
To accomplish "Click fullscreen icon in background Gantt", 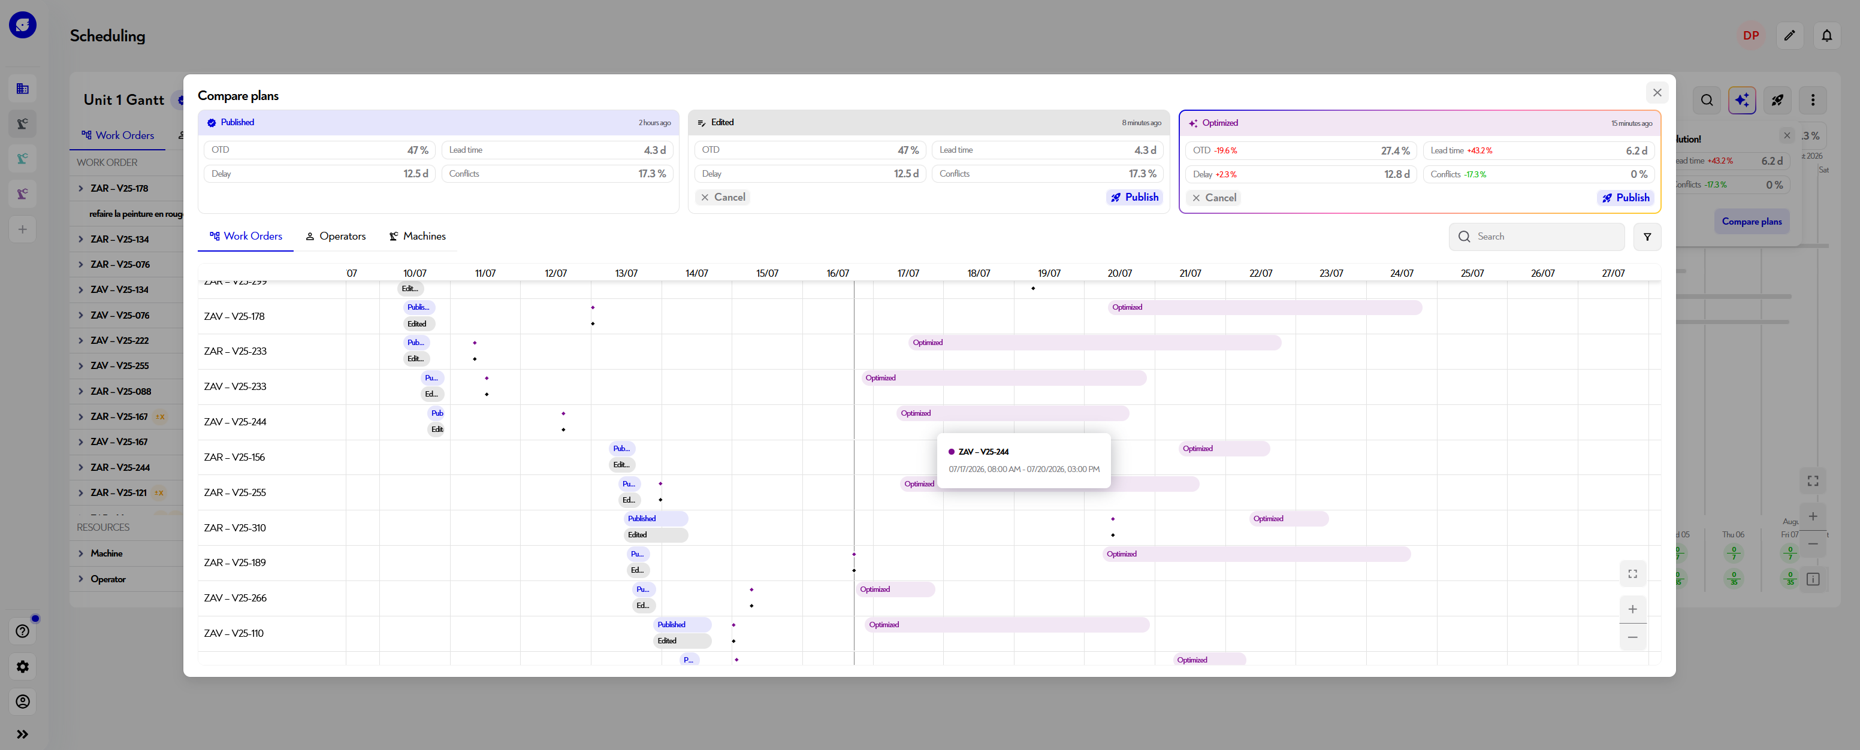I will (x=1813, y=481).
